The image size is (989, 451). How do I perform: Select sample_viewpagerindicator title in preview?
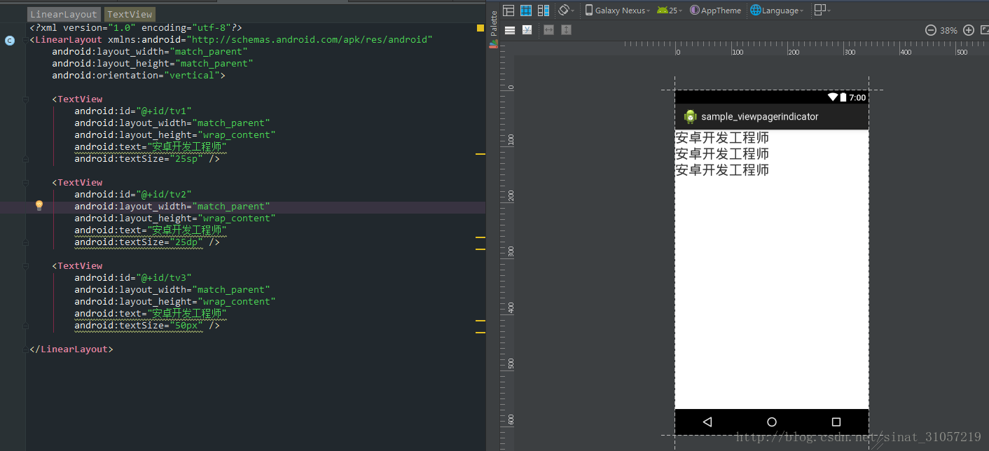[x=759, y=117]
